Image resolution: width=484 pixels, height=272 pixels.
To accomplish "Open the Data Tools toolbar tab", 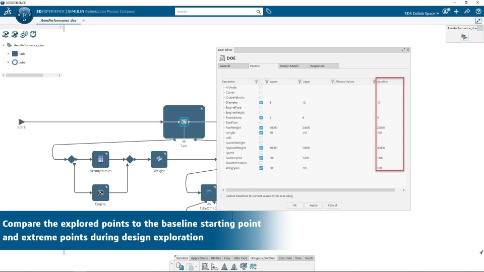I will 240,258.
